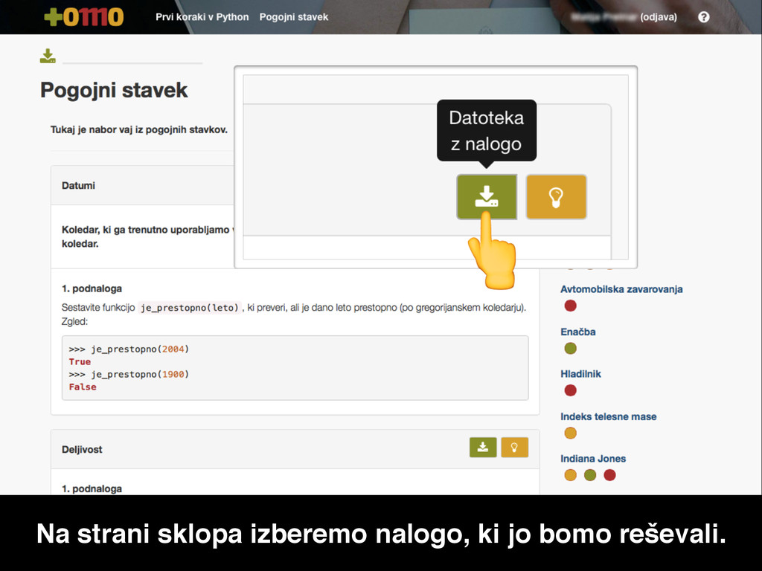Click the False output in example
762x571 pixels.
click(x=83, y=387)
